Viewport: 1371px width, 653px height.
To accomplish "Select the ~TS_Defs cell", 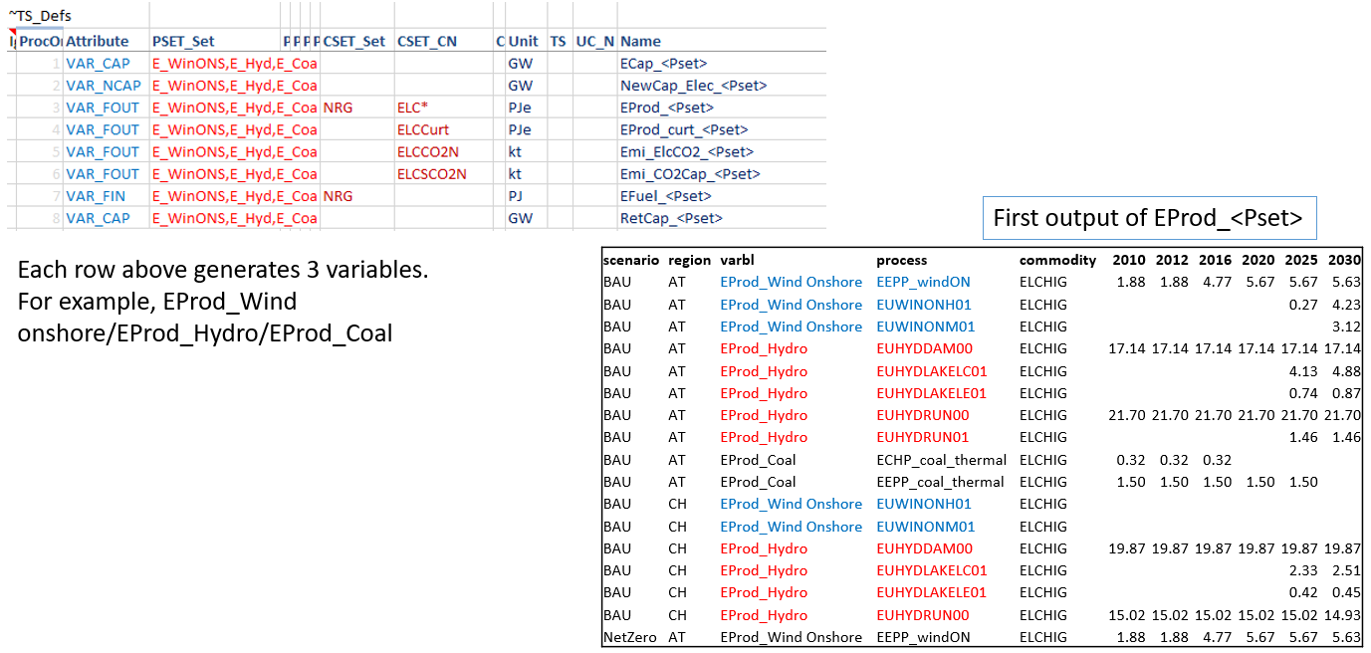I will click(x=40, y=16).
